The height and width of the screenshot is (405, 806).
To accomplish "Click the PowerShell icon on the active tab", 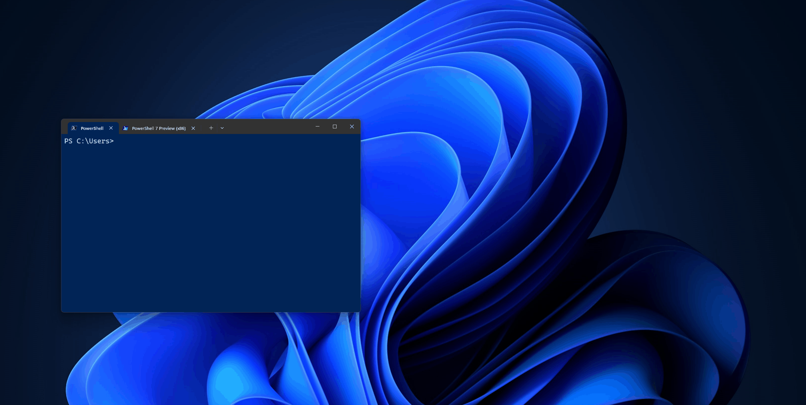I will 75,128.
